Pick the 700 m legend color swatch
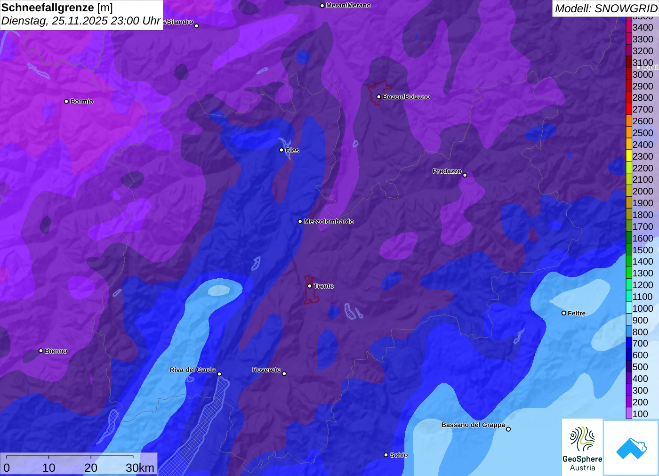 pyautogui.click(x=628, y=343)
